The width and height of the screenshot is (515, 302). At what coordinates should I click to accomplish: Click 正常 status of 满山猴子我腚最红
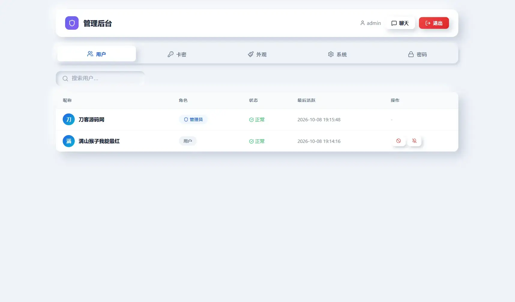[x=257, y=141]
